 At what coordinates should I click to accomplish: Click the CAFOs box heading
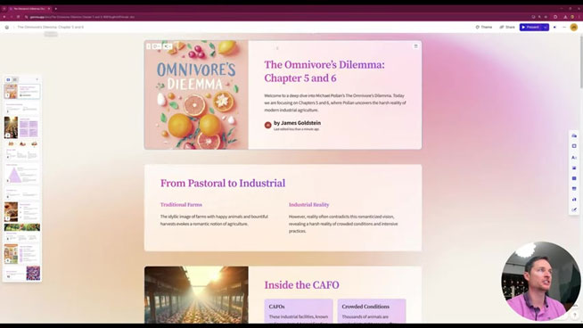[276, 307]
